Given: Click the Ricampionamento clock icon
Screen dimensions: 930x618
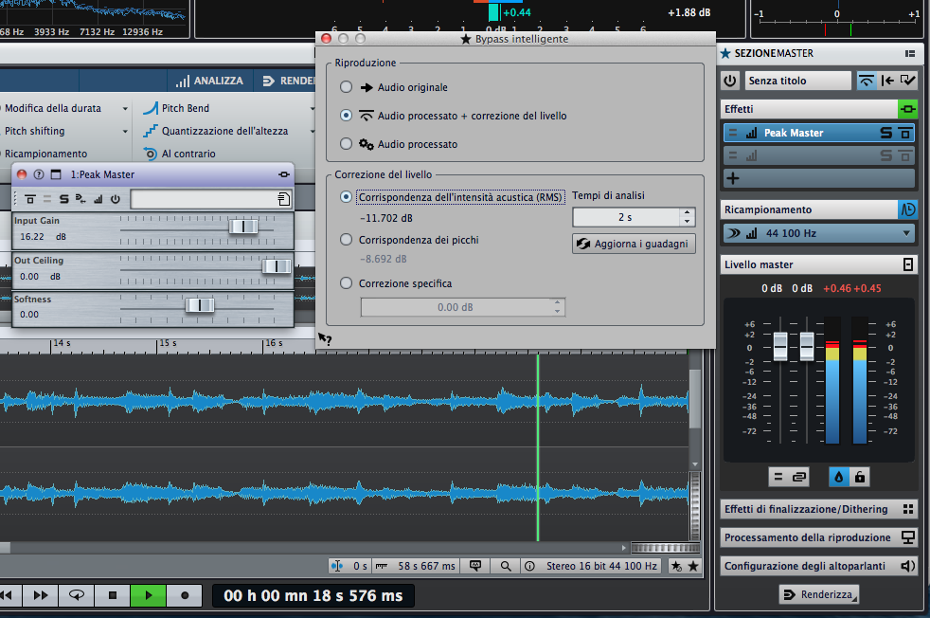Looking at the screenshot, I should (907, 209).
